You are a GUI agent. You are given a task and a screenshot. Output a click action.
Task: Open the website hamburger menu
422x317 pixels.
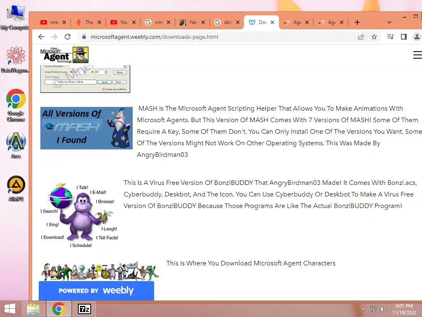point(417,55)
